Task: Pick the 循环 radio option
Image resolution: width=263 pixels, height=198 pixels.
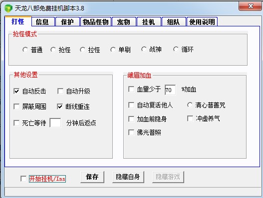Action: point(176,49)
